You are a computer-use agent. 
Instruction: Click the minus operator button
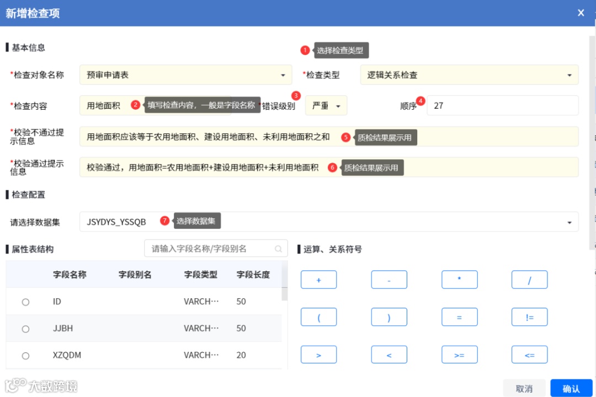389,280
